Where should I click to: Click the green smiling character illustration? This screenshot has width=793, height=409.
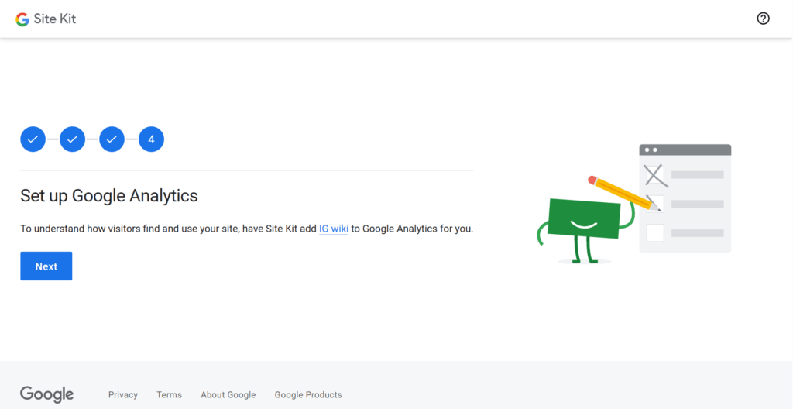point(584,220)
